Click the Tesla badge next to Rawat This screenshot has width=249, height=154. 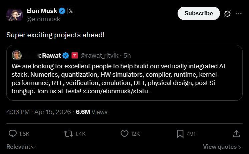(75, 55)
